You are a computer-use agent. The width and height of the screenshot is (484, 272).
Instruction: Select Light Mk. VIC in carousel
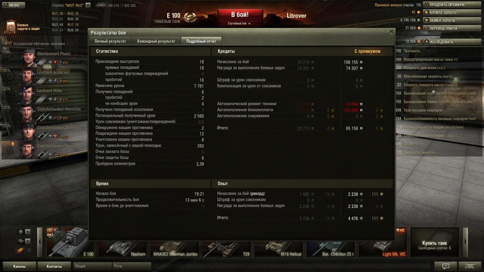coord(383,249)
